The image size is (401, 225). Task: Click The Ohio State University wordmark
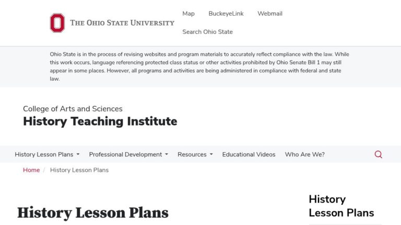tap(122, 23)
